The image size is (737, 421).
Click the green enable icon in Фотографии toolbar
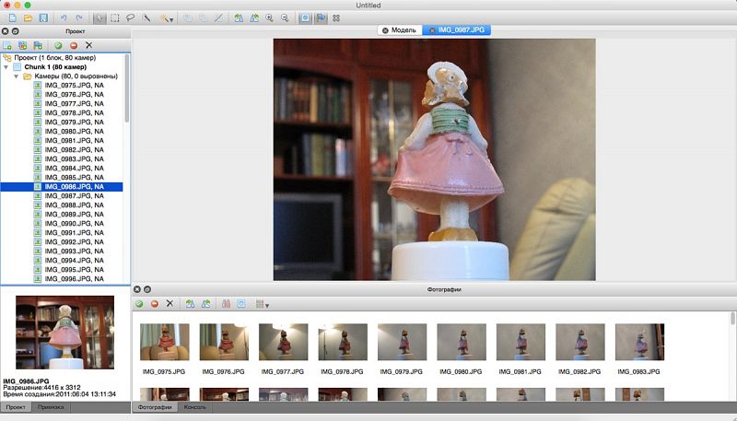(x=139, y=303)
